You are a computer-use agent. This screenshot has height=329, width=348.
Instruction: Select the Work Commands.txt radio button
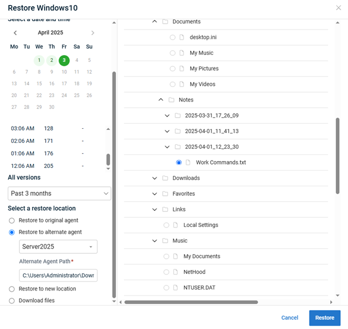[178, 163]
